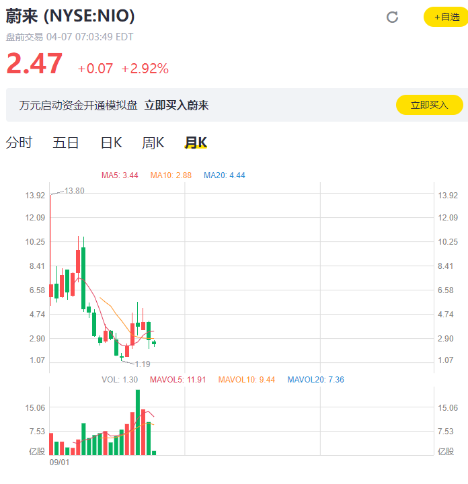468x484 pixels.
Task: Open the 立即买入蔚来 link in the banner
Action: pos(176,106)
